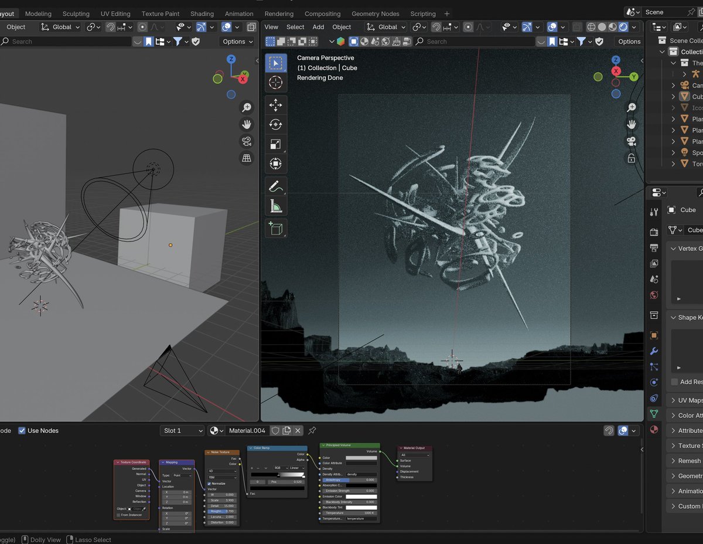The height and width of the screenshot is (544, 703).
Task: Select the Cursor tool in camera viewport
Action: click(276, 83)
